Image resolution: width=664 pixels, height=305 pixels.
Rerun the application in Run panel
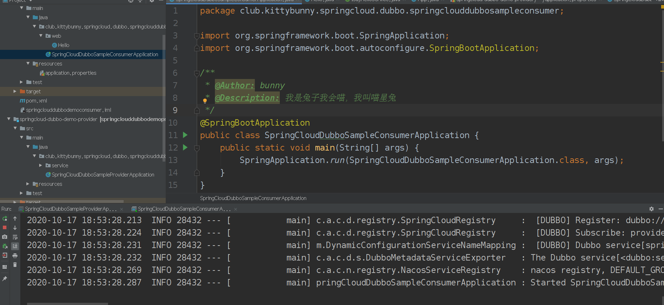click(5, 219)
